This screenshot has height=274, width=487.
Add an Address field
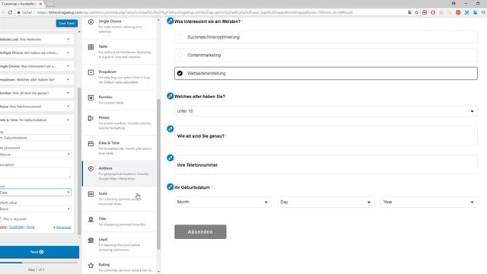[119, 174]
